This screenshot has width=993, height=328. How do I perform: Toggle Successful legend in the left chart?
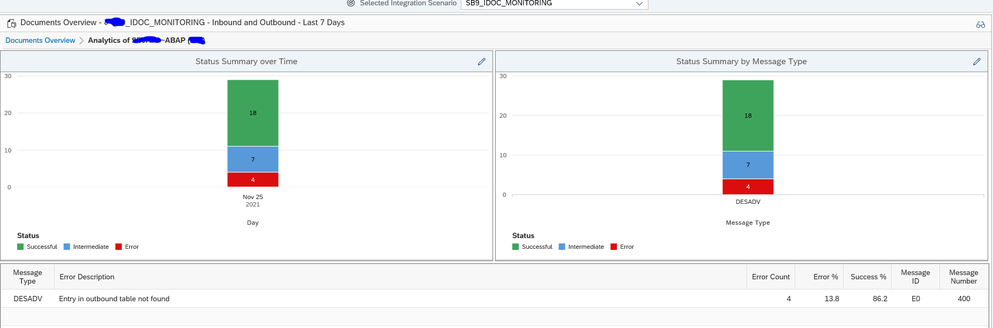tap(37, 247)
